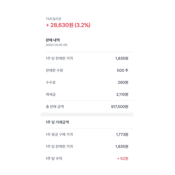The height and width of the screenshot is (175, 175).
Task: Click the TS트릴리온 stock name
Action: pyautogui.click(x=54, y=19)
